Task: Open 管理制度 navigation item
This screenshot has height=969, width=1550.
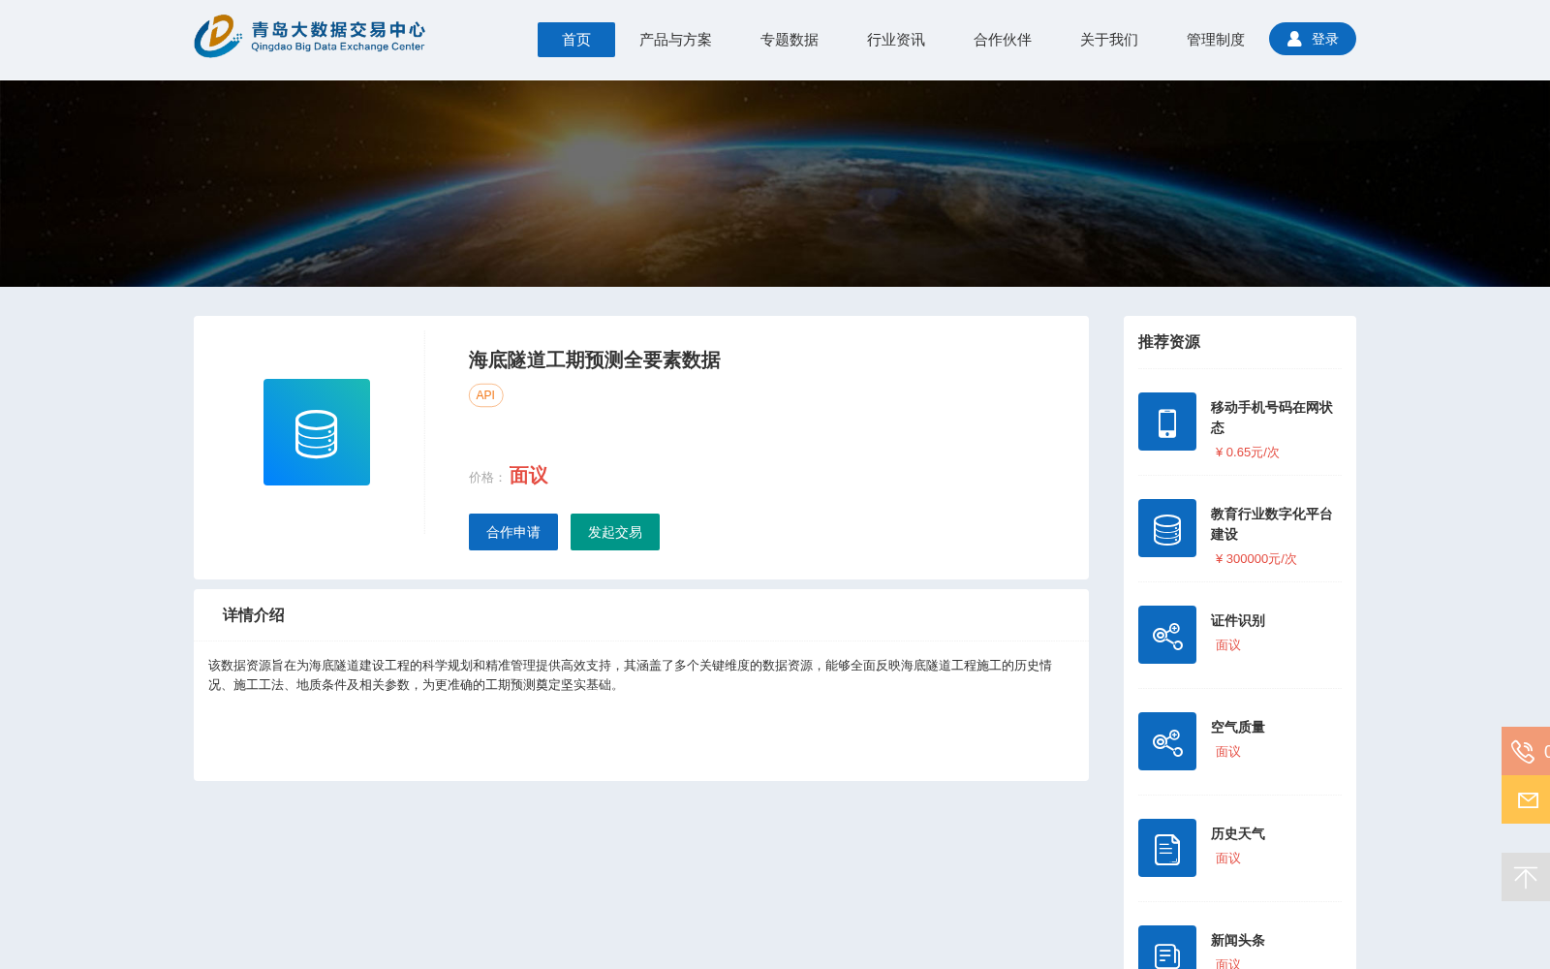Action: coord(1216,40)
